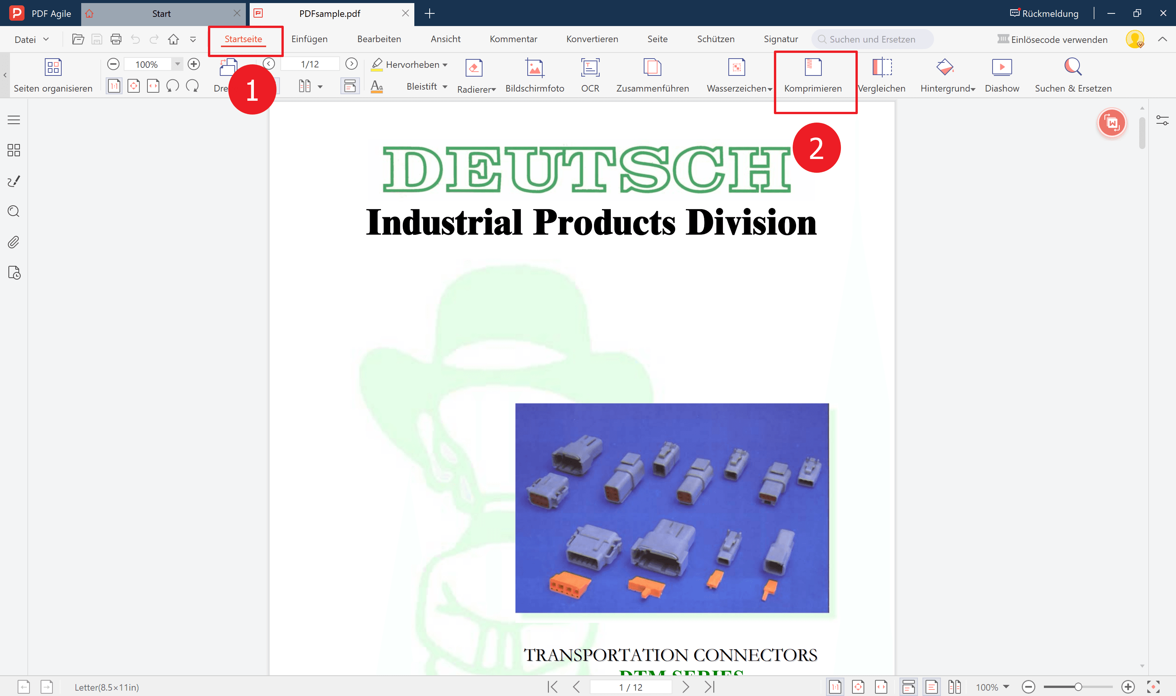Expand the two-page view dropdown in ribbon

(320, 87)
